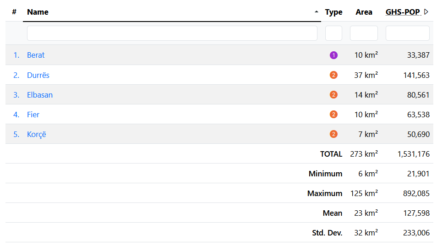Select Korçë area value 7 km²
This screenshot has width=437, height=246.
coord(368,134)
